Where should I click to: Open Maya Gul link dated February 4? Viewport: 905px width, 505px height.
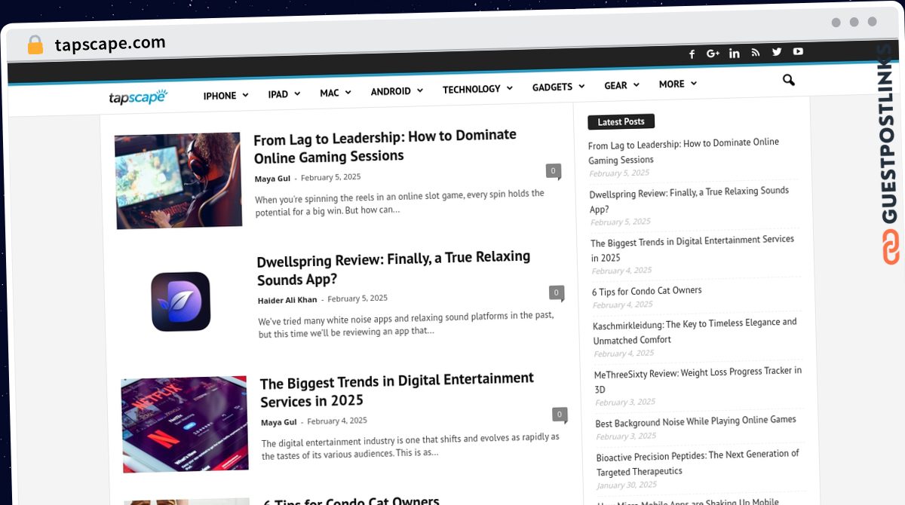coord(279,422)
